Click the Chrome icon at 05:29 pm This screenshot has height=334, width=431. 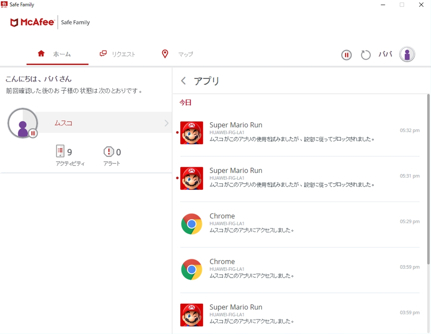point(192,224)
